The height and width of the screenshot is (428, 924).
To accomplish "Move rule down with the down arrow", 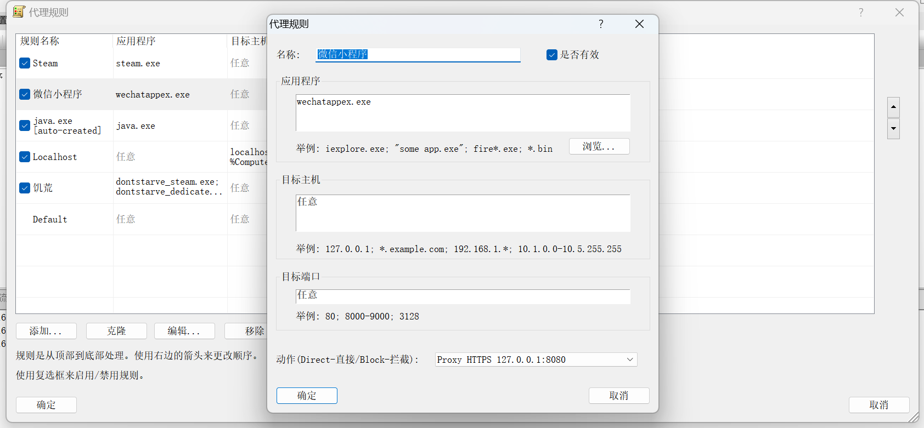I will [x=893, y=129].
